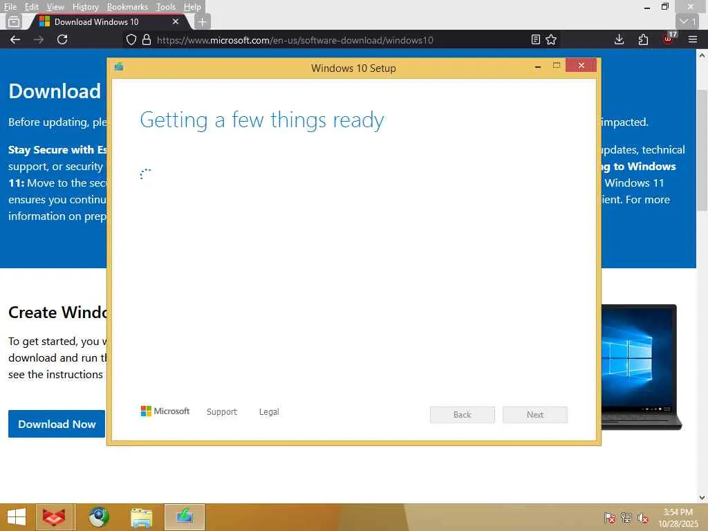Click the page scrollbar down arrow
Screen dimensions: 708x531
[x=702, y=497]
